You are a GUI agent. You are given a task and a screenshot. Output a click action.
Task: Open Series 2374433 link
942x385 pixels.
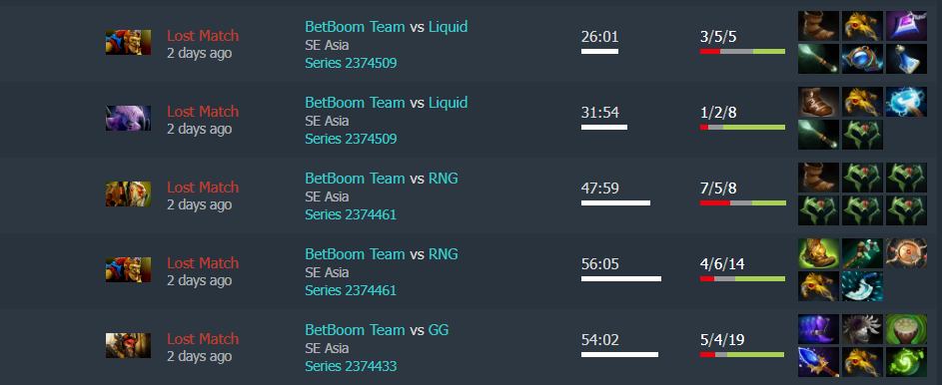pos(351,366)
